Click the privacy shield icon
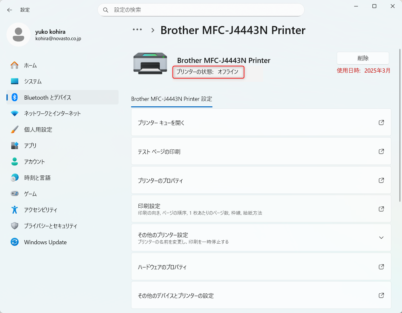 click(x=14, y=226)
